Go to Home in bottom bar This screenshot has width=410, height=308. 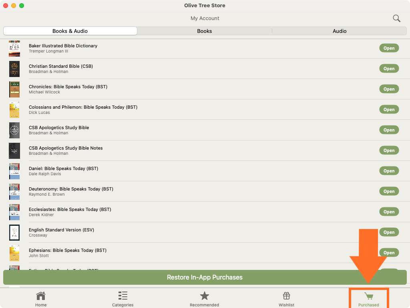click(41, 299)
